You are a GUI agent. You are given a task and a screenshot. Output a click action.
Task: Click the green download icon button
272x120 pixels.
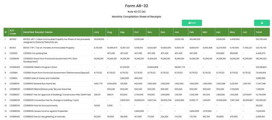pyautogui.click(x=262, y=23)
